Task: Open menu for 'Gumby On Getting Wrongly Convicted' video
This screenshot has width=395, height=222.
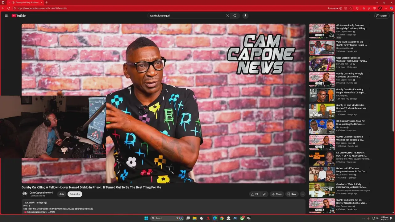Action: tap(370, 74)
